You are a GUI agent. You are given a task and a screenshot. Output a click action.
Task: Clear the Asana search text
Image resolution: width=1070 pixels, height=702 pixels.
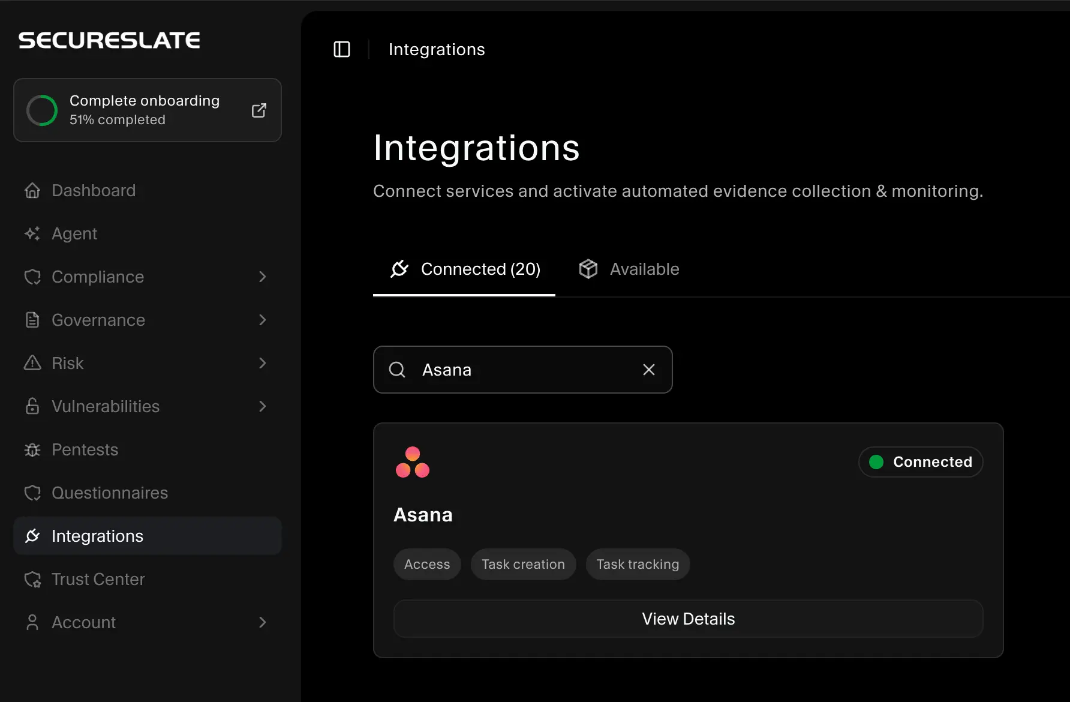coord(649,370)
